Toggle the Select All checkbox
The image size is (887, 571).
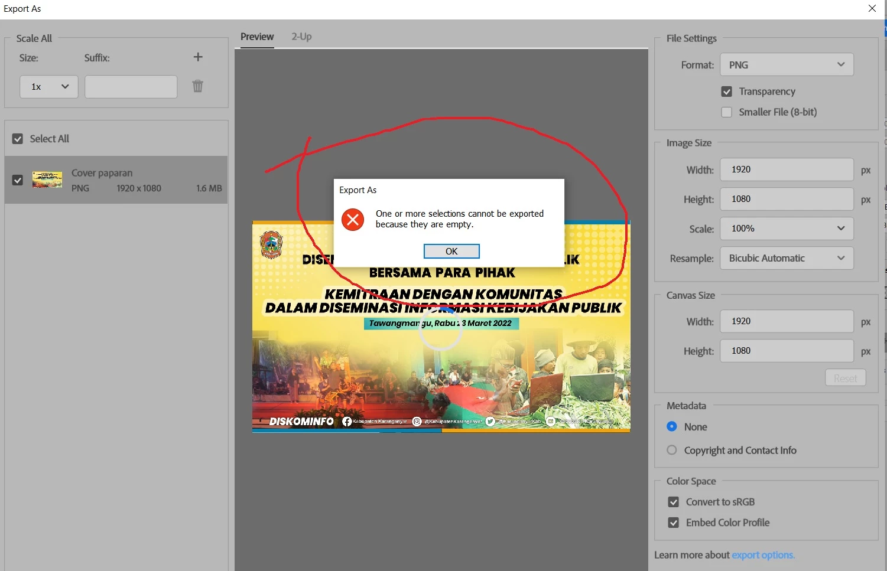pos(18,139)
